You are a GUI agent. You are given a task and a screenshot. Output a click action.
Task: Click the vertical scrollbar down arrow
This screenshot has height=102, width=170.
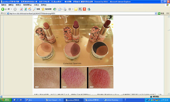(x=169, y=93)
